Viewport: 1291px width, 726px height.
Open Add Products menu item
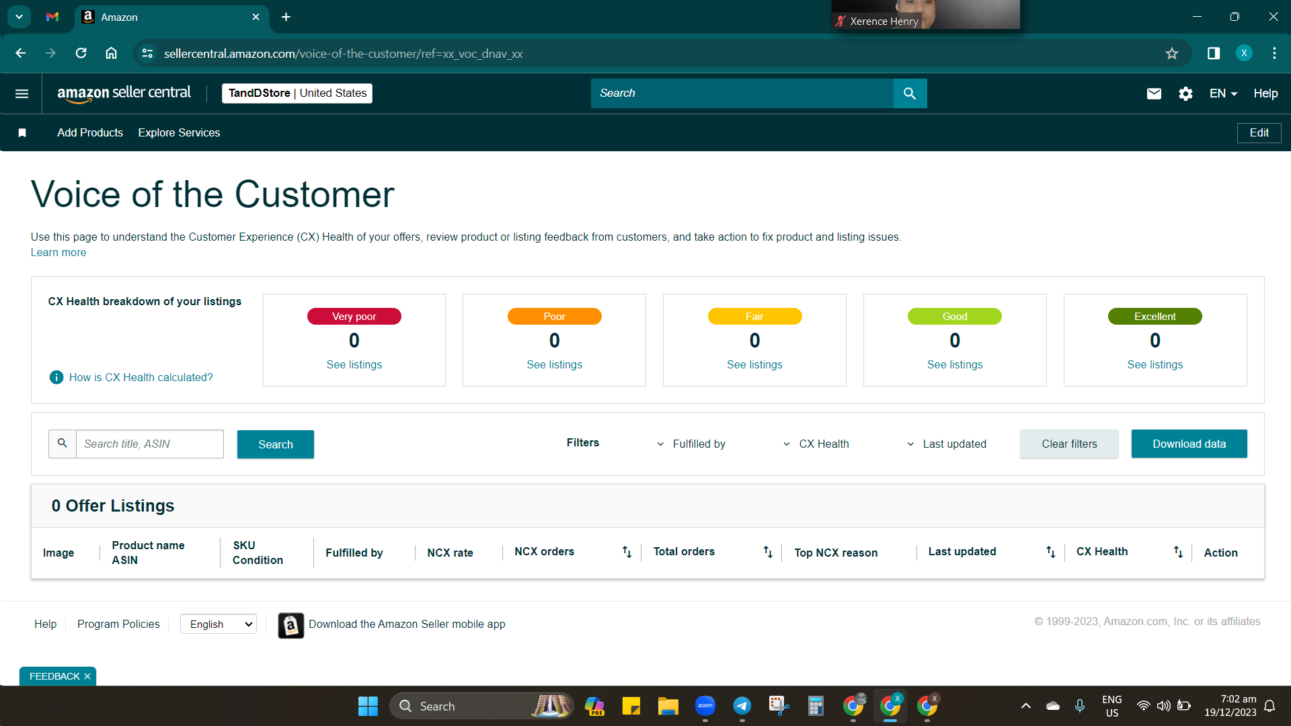(x=90, y=133)
